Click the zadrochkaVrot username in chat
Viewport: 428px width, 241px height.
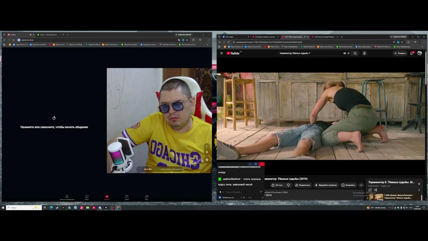coord(231,179)
